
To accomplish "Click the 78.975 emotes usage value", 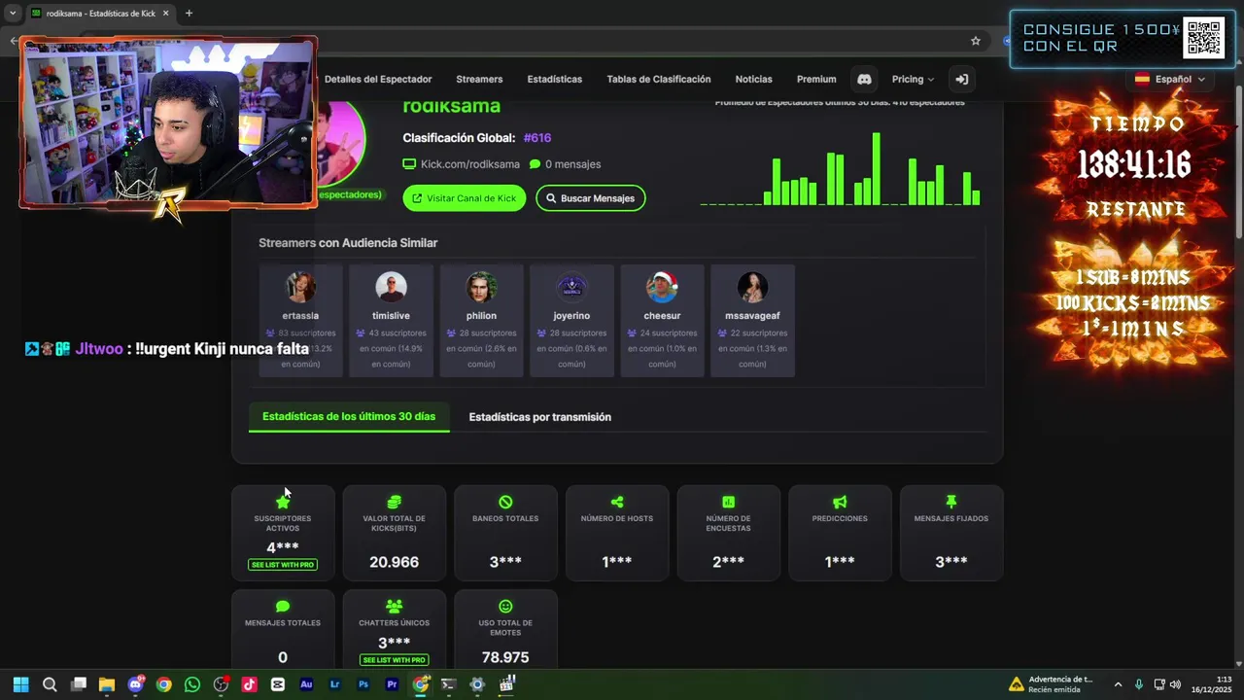I will click(505, 657).
